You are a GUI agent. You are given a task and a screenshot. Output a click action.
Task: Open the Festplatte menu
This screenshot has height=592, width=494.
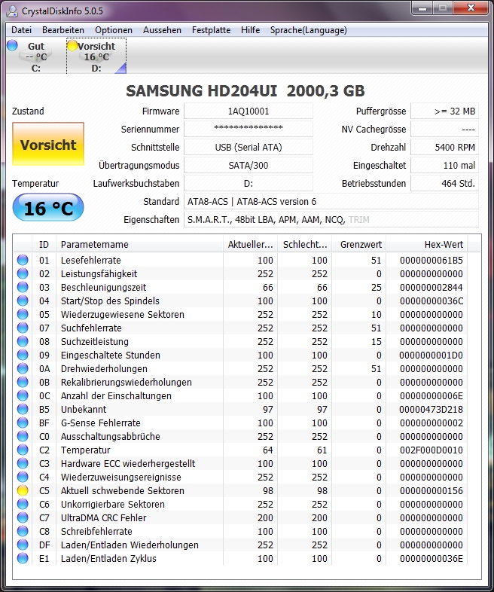point(211,30)
